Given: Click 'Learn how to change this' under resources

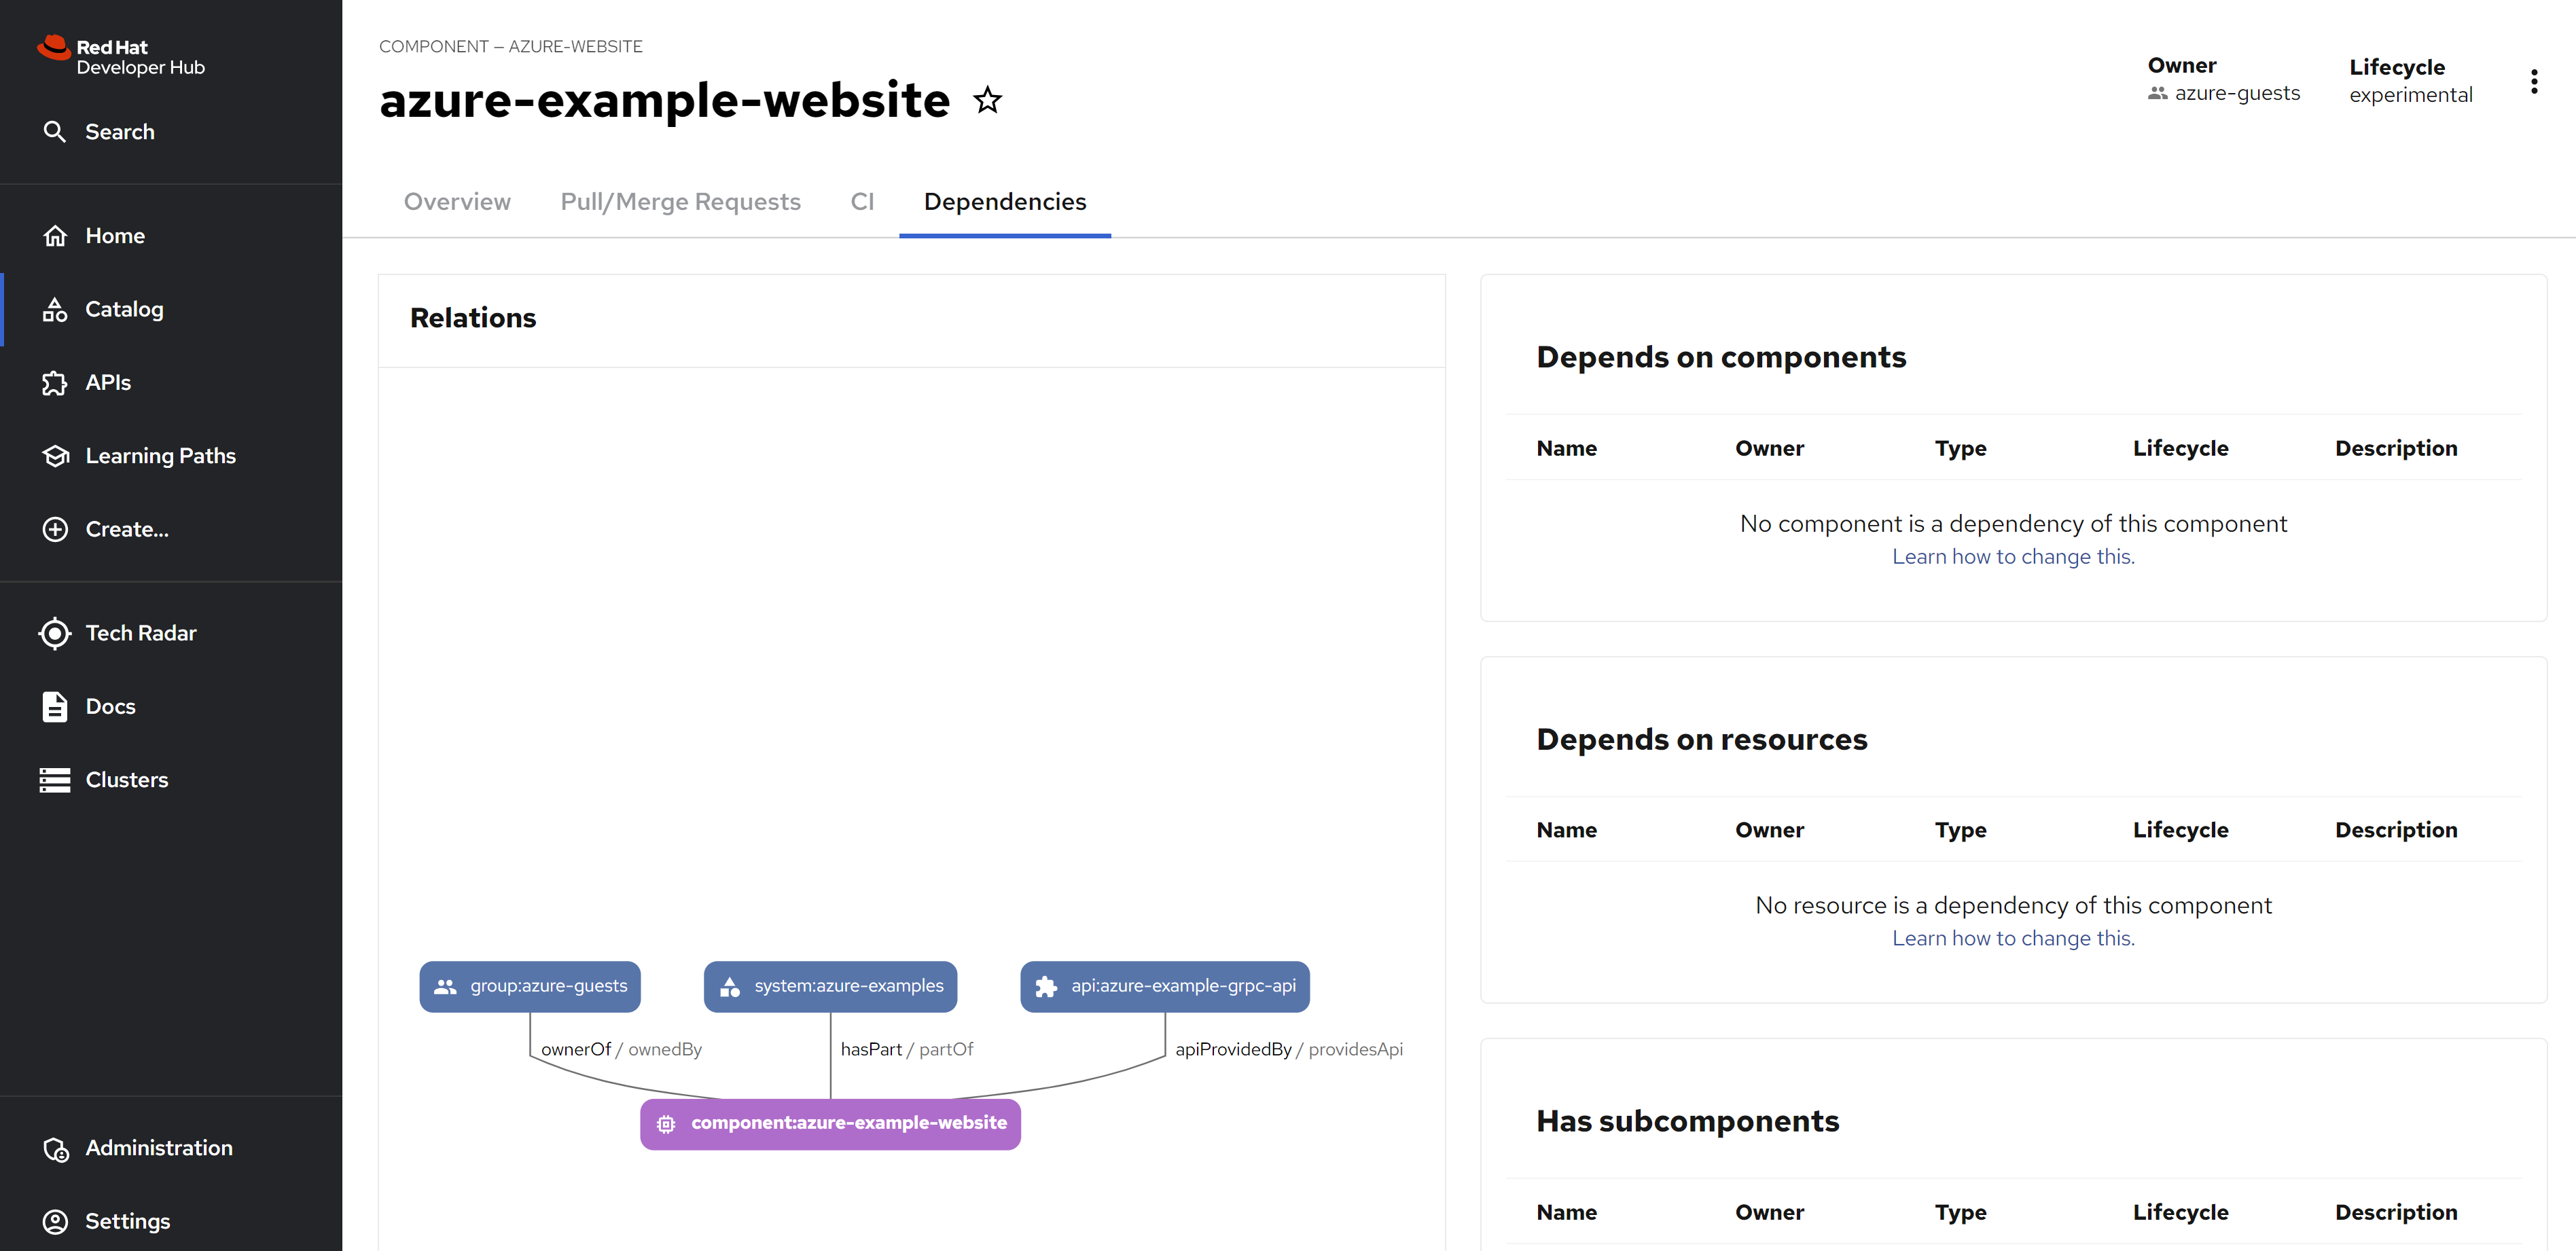Looking at the screenshot, I should click(2012, 939).
